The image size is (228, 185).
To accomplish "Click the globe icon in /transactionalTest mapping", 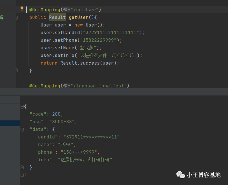I will (x=65, y=86).
